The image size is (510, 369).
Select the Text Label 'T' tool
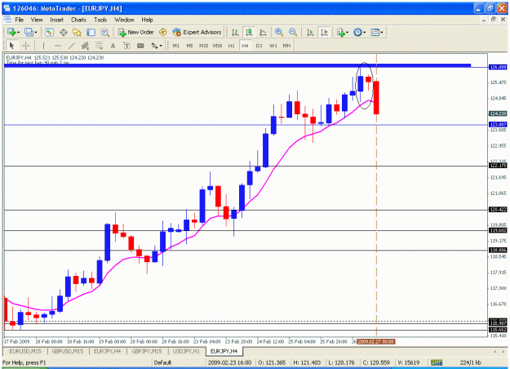126,46
